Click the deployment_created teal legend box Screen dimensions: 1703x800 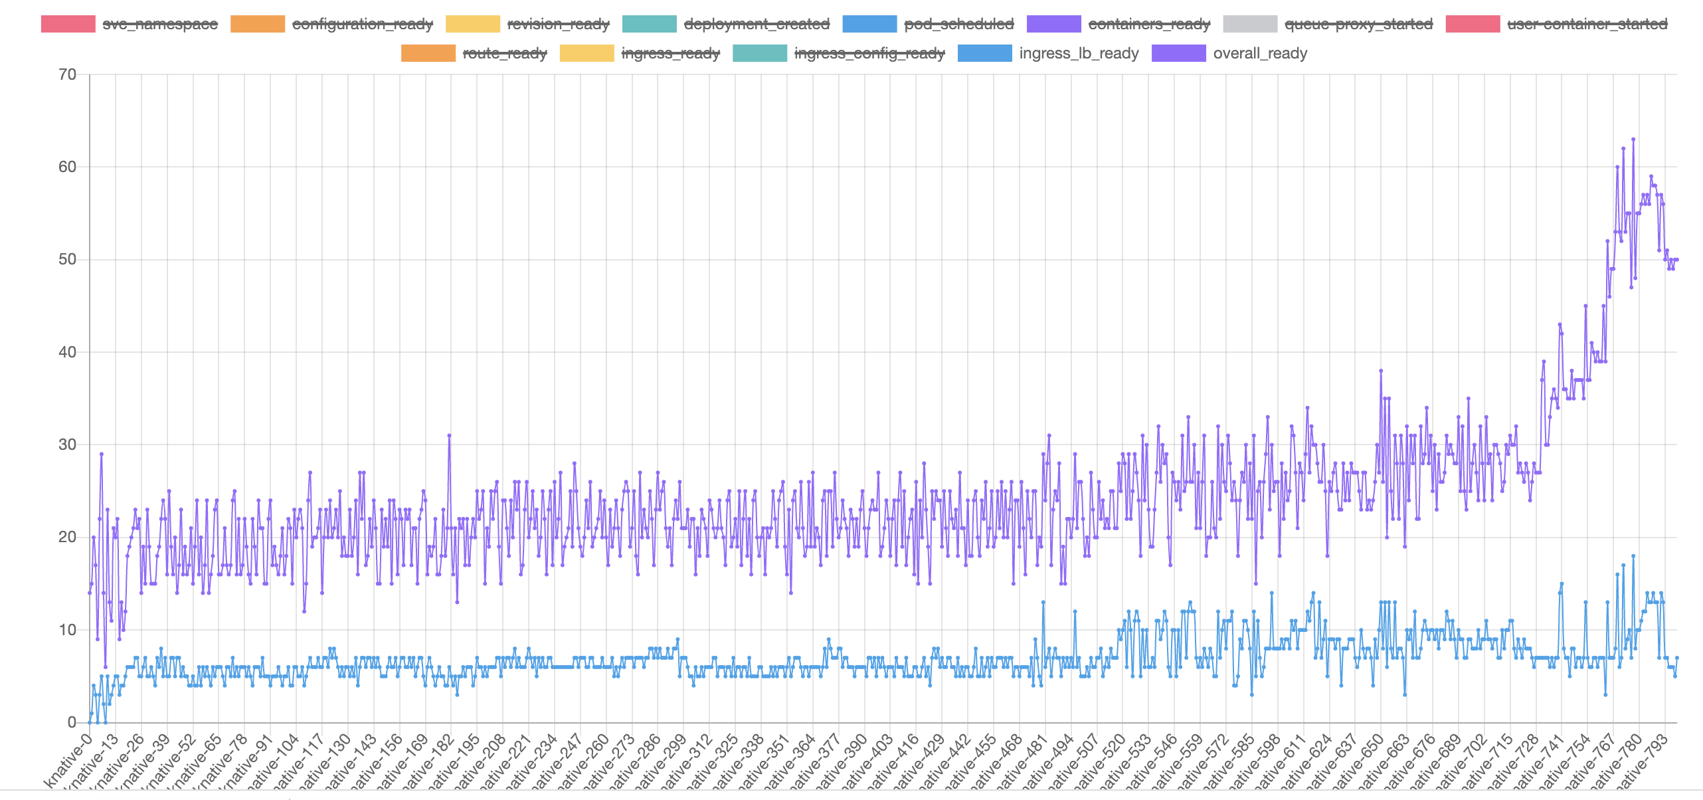(649, 24)
